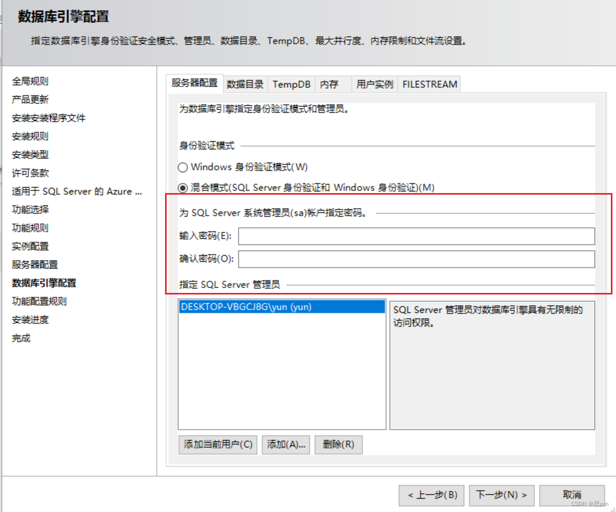Open the 数据目录 tab
The width and height of the screenshot is (616, 512).
pyautogui.click(x=245, y=84)
